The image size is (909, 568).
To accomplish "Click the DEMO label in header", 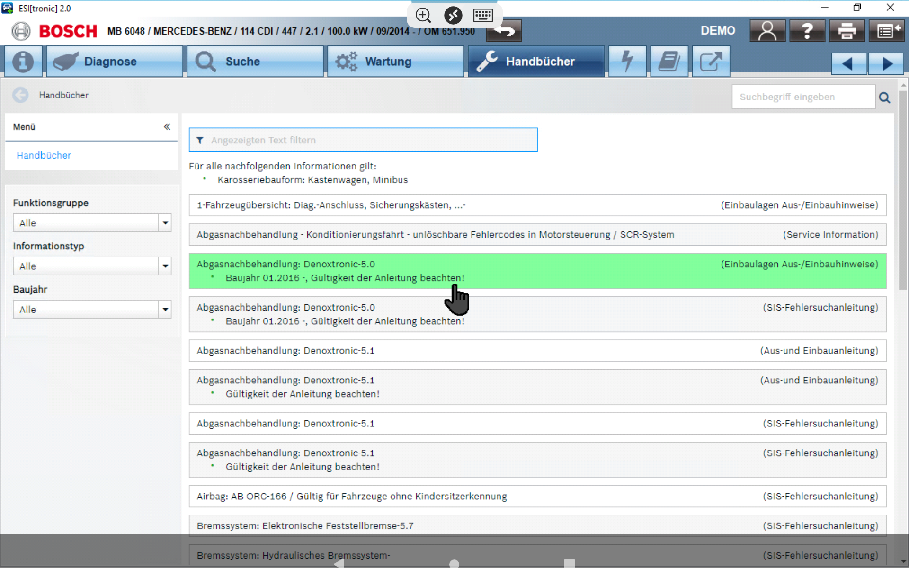I will pyautogui.click(x=718, y=31).
